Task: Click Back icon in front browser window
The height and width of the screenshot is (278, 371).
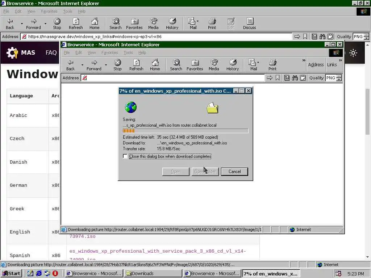Action: pos(71,65)
